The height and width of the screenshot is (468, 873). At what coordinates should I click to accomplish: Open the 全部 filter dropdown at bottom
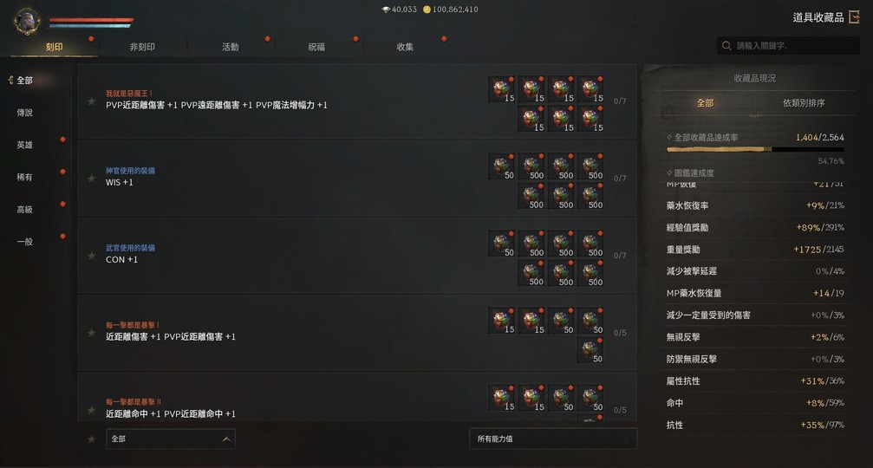171,439
